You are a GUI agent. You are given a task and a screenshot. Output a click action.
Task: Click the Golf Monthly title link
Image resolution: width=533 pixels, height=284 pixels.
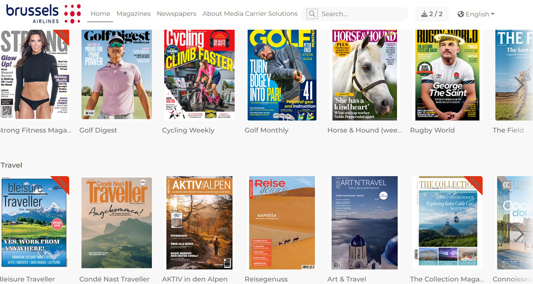coord(266,130)
